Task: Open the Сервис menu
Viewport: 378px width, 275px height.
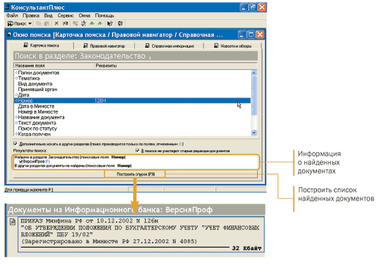Action: point(66,15)
